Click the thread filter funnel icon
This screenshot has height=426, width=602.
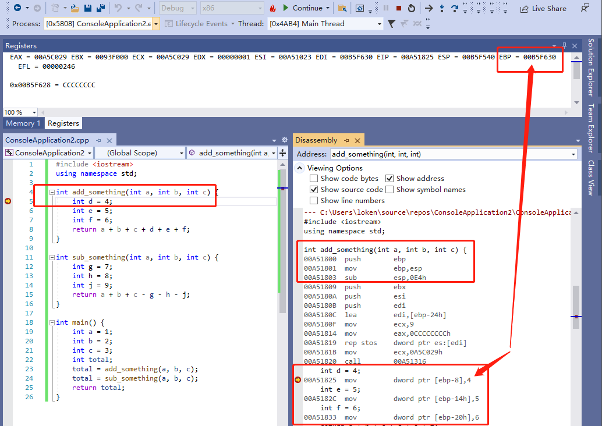[x=392, y=24]
